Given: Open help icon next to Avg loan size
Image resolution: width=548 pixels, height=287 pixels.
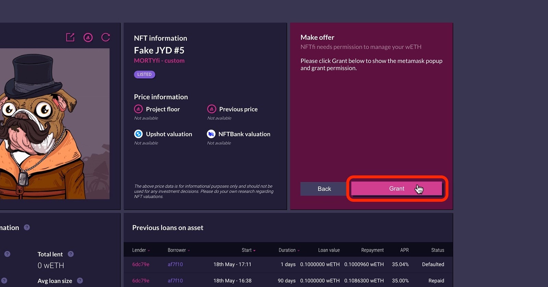Looking at the screenshot, I should point(80,281).
